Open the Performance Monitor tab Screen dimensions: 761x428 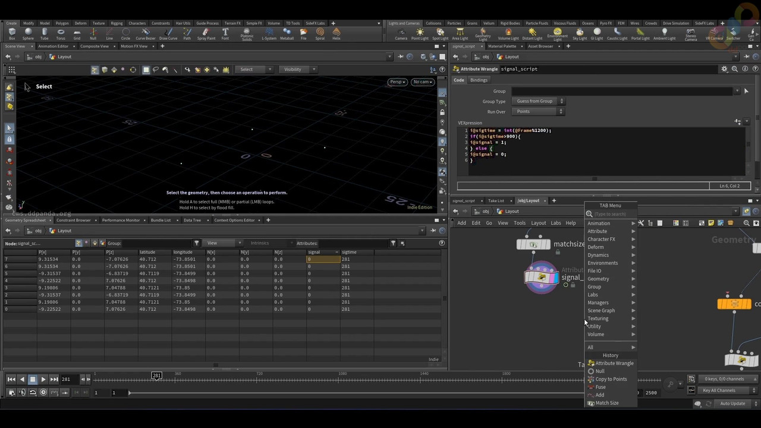121,221
